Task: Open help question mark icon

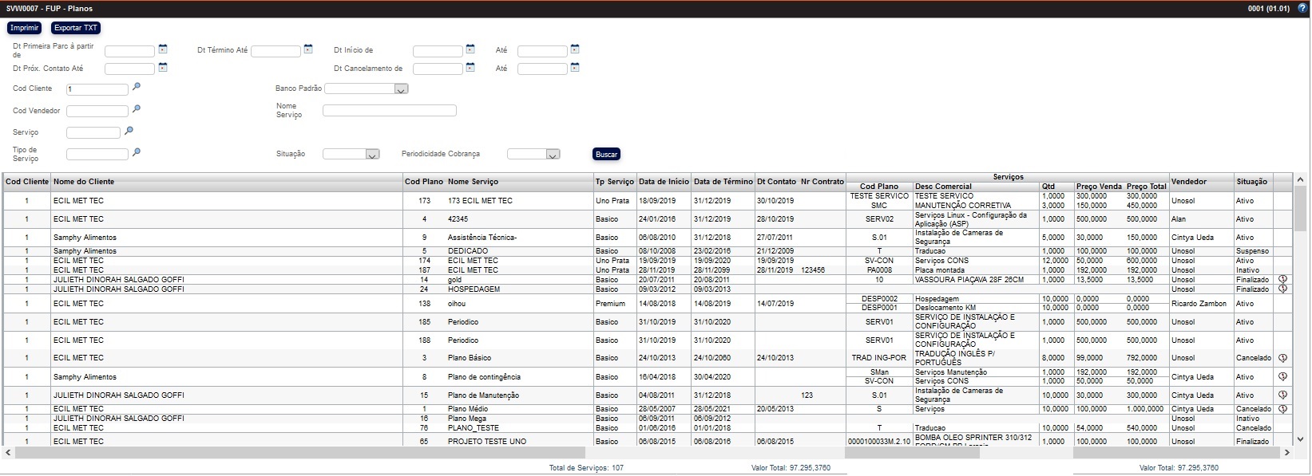Action: pyautogui.click(x=1302, y=8)
